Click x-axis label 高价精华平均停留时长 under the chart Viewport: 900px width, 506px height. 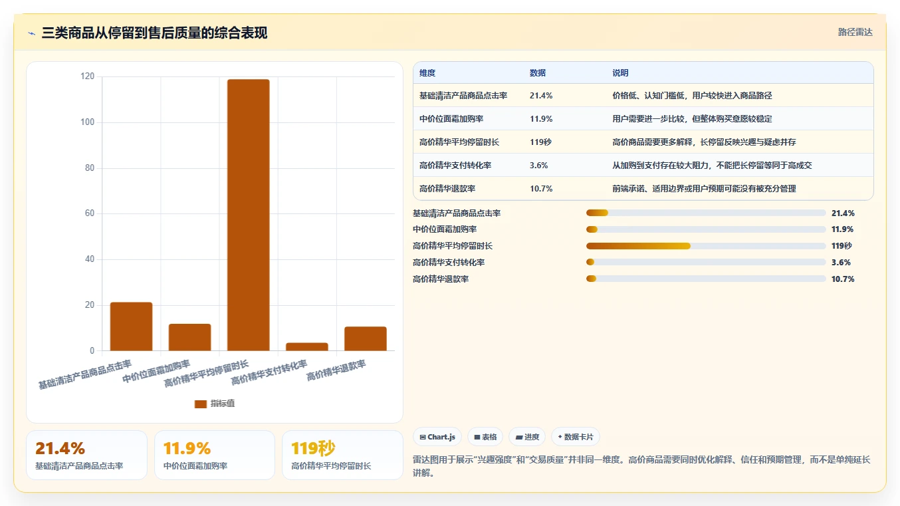click(206, 373)
